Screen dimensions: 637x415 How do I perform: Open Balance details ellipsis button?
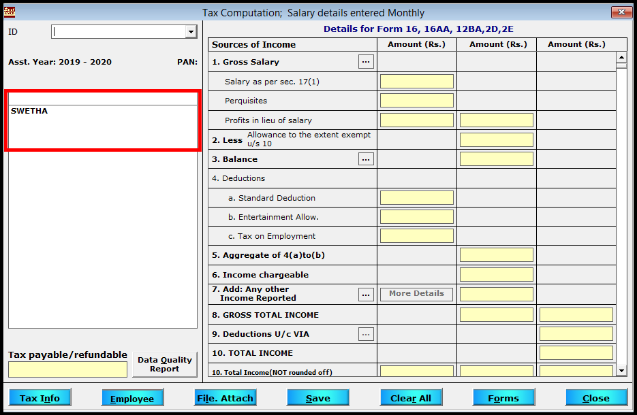(x=366, y=159)
